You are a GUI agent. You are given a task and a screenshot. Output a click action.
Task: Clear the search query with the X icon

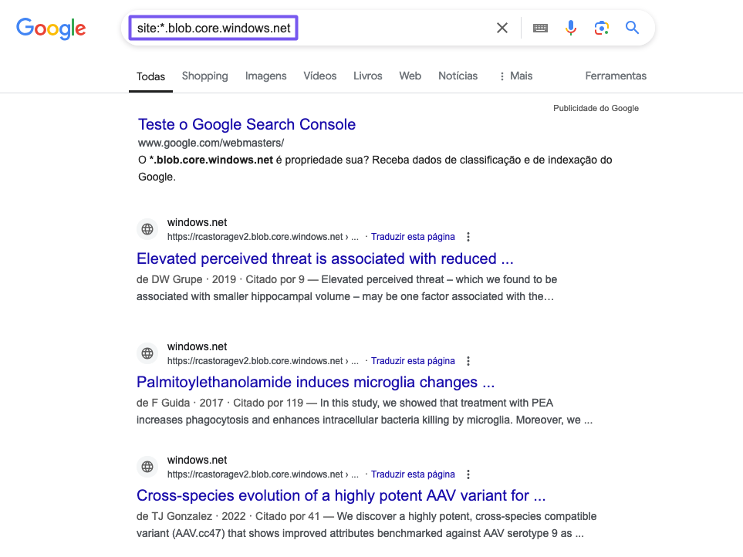tap(502, 27)
